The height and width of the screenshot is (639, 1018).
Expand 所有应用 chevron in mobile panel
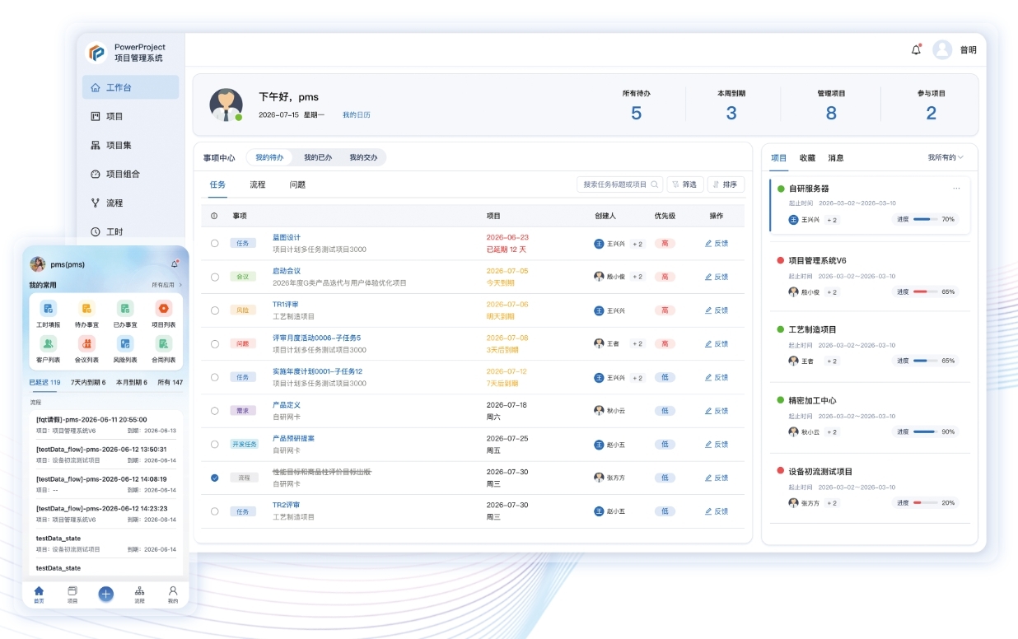[180, 285]
